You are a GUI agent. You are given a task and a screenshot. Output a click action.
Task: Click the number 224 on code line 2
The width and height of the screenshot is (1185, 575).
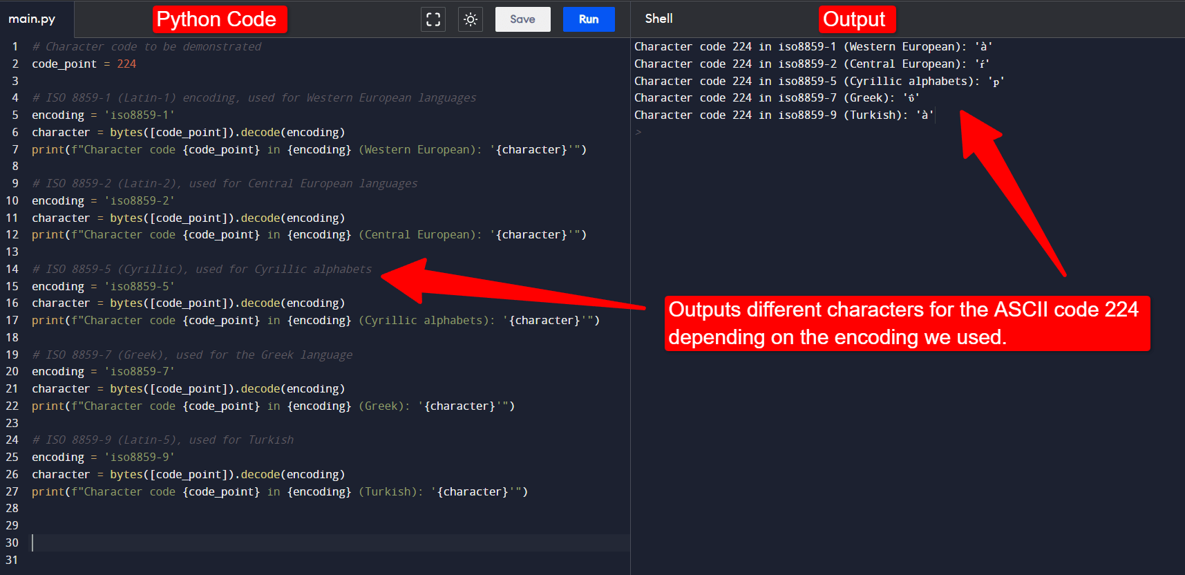[126, 64]
